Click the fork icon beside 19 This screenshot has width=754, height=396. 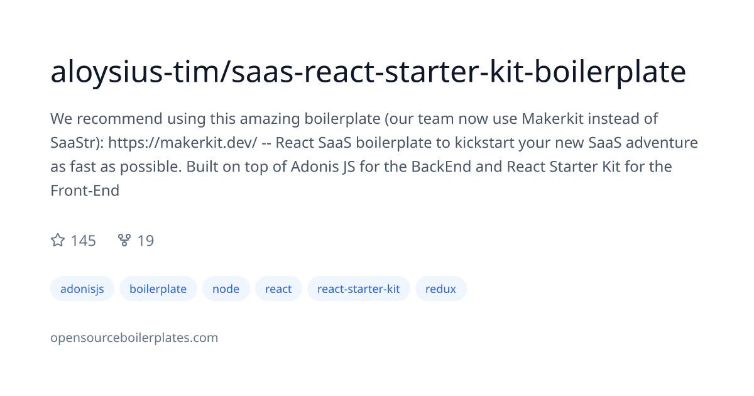(x=124, y=240)
